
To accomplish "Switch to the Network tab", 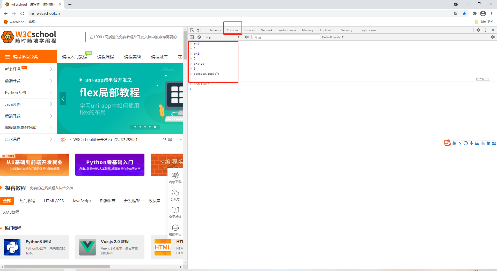I will (266, 30).
